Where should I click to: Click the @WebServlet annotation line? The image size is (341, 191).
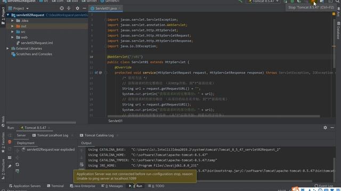pyautogui.click(x=125, y=57)
